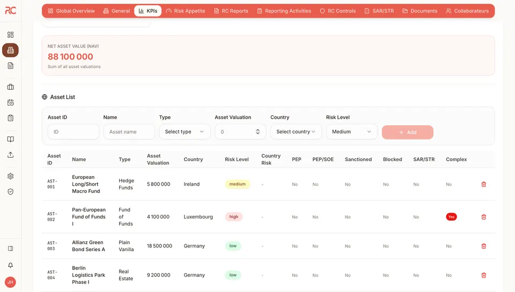Click the red Yes Complex badge
Image resolution: width=515 pixels, height=292 pixels.
click(x=451, y=217)
